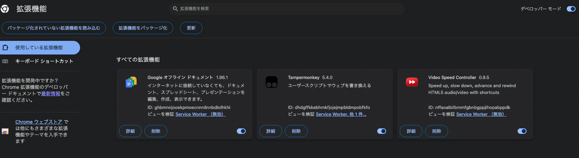
Task: Click the 拡張機能をパッケージ化 button
Action: tap(143, 28)
